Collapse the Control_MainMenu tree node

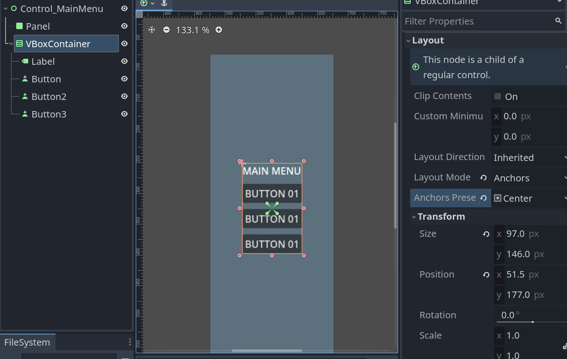6,9
